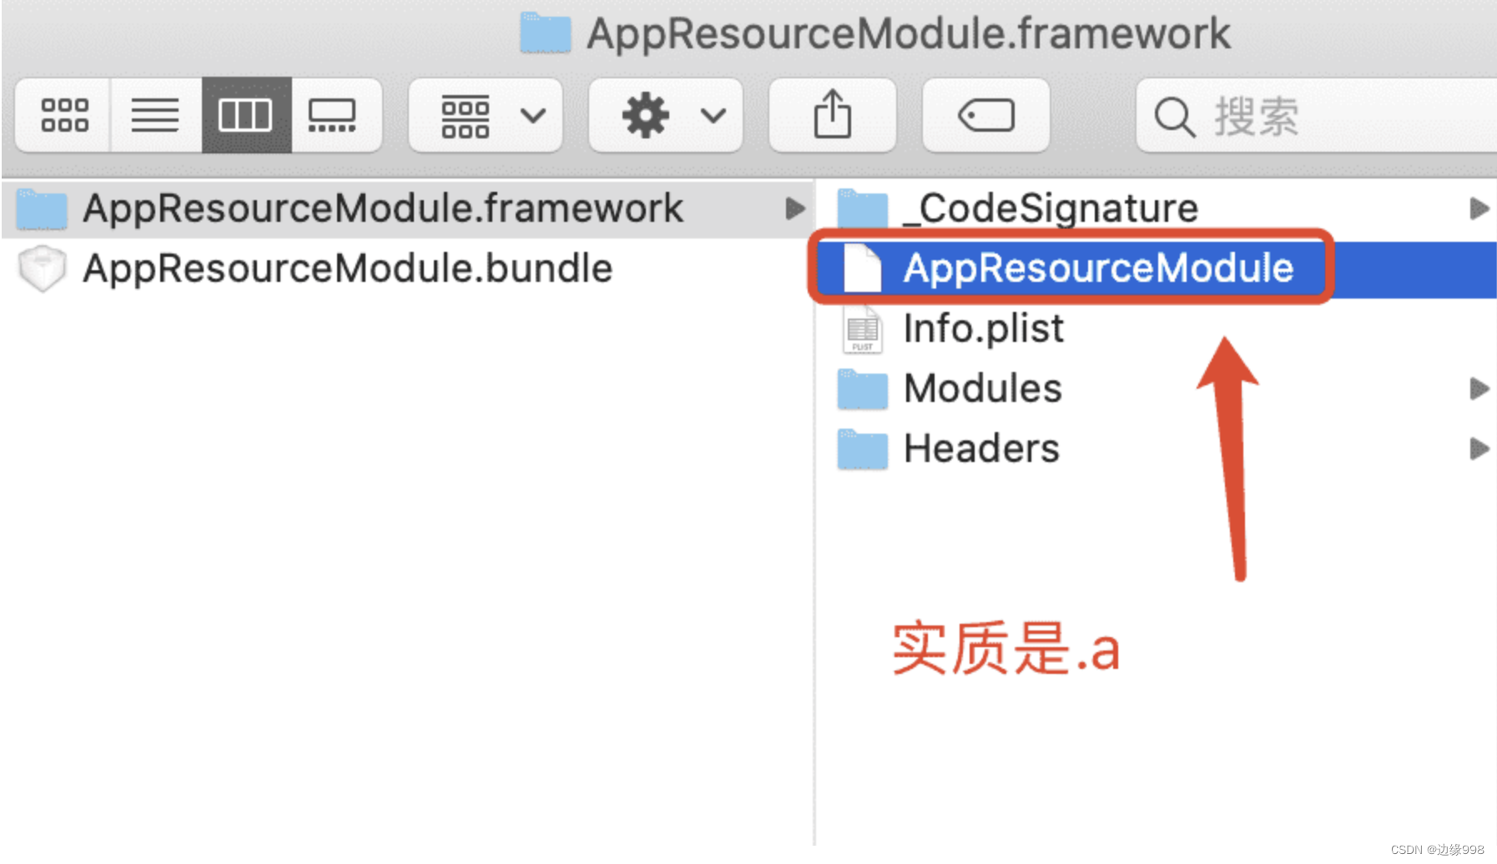Click the _CodeSignature folder icon
This screenshot has height=864, width=1497.
tap(862, 208)
